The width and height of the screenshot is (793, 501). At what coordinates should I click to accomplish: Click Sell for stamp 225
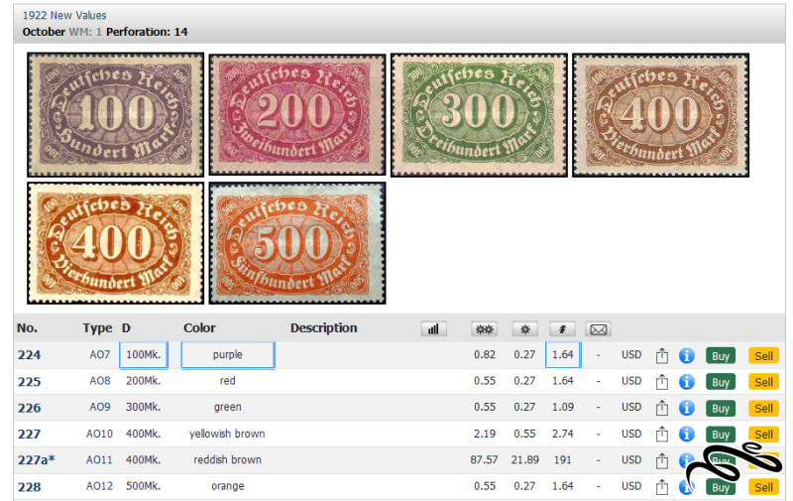tap(763, 382)
